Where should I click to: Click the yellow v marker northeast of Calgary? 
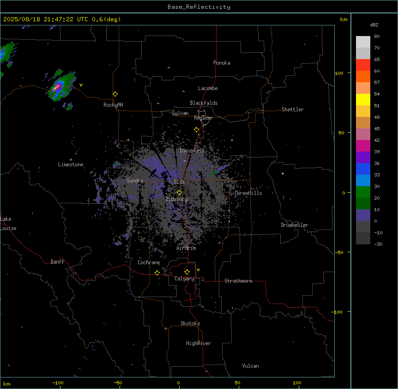tap(198, 270)
